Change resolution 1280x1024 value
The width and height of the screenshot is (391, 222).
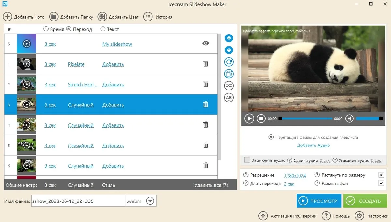295,176
